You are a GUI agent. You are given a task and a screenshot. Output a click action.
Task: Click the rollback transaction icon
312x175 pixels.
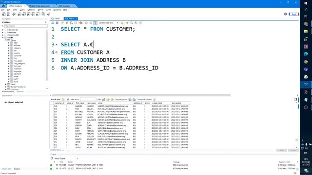[x=91, y=23]
